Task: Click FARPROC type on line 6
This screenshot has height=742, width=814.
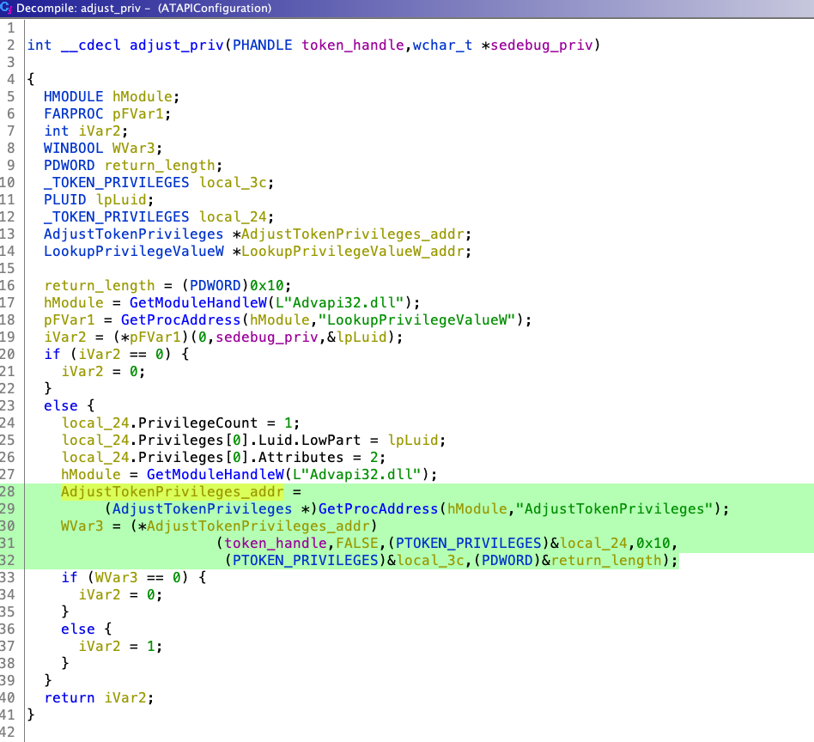Action: (73, 113)
